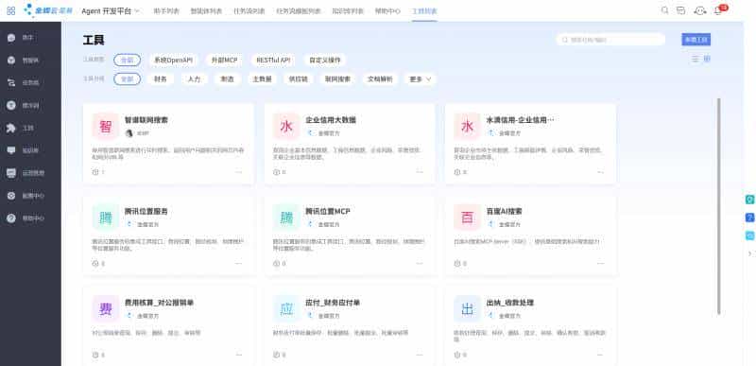This screenshot has width=756, height=366.
Task: Open more menu on 腾讯位置MCP card
Action: pos(420,263)
